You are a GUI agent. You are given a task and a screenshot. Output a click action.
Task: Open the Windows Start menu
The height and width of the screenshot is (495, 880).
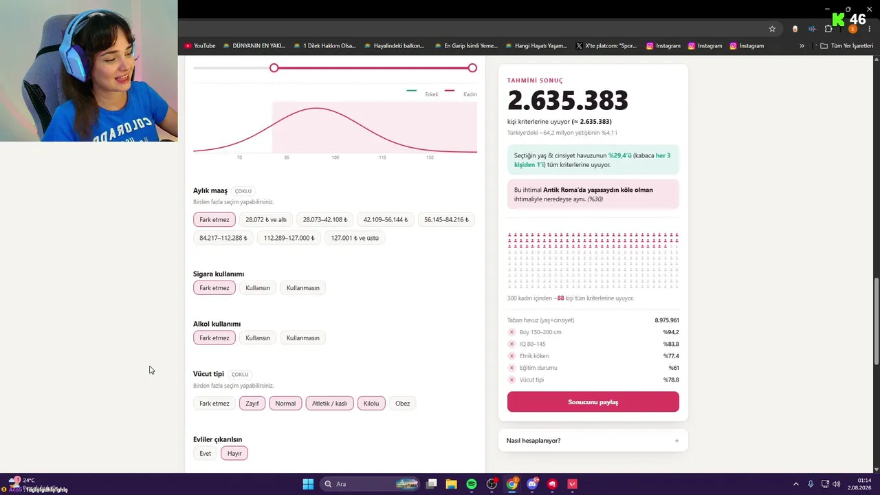308,484
